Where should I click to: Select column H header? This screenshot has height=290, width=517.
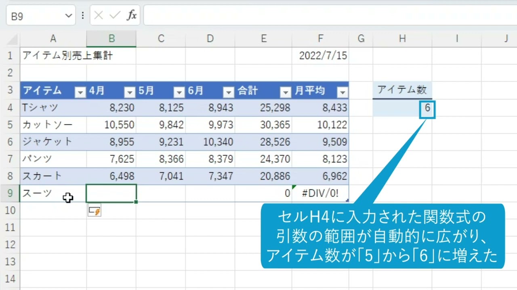[402, 39]
